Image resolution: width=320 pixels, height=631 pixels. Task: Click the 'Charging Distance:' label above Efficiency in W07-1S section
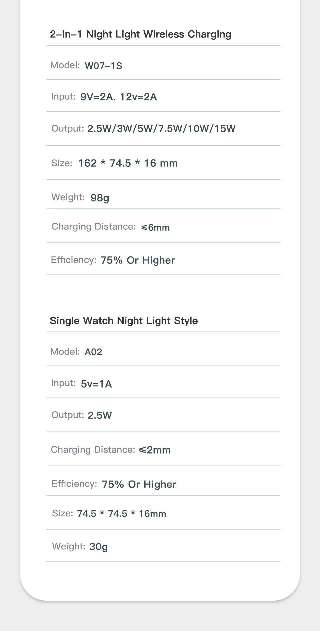(x=94, y=227)
